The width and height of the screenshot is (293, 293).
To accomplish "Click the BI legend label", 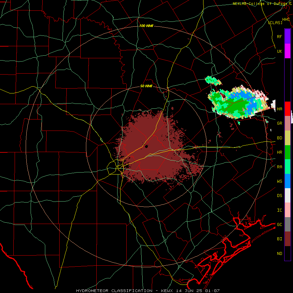I will pyautogui.click(x=279, y=239).
